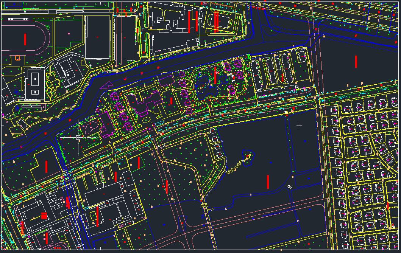Select the tall red bar in the bottom-center building

click(x=97, y=216)
